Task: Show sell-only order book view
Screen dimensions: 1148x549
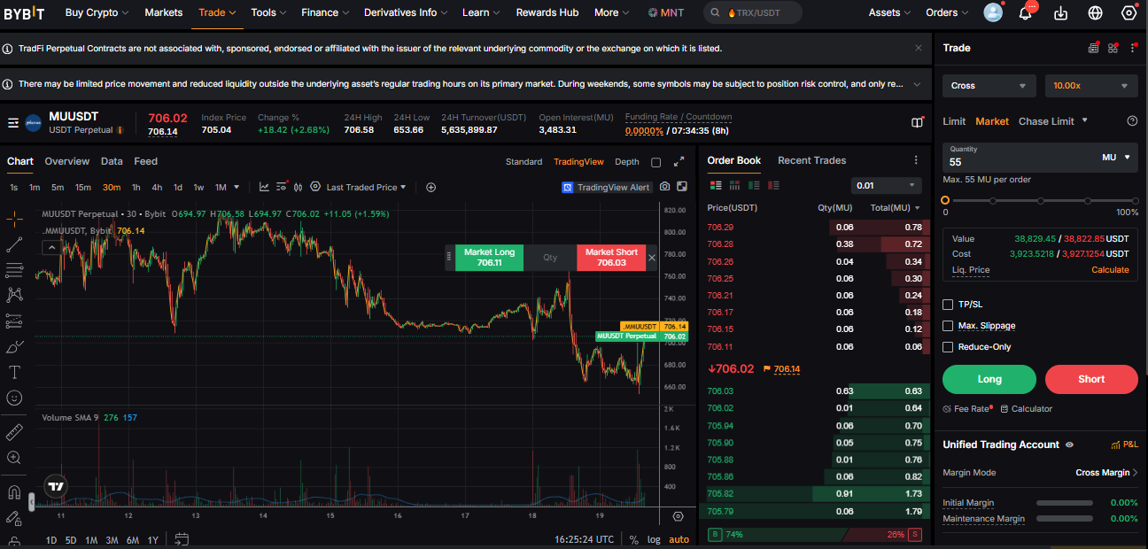Action: coord(774,185)
